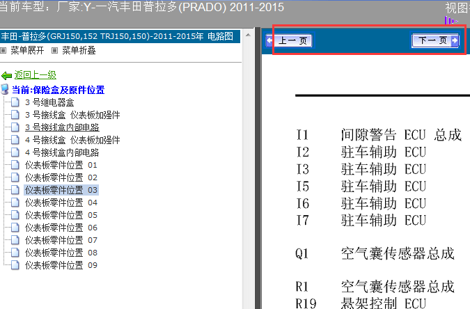Open 仪表板零件位置 06 item

pos(61,228)
